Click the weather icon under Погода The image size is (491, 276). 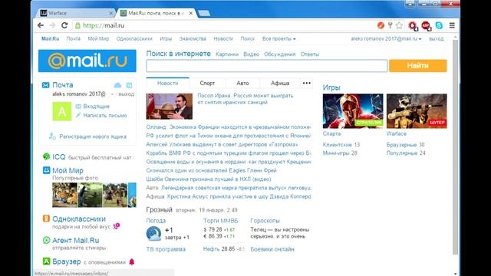click(x=153, y=233)
